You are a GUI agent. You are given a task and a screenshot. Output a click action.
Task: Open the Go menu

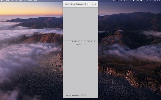click(x=25, y=1)
